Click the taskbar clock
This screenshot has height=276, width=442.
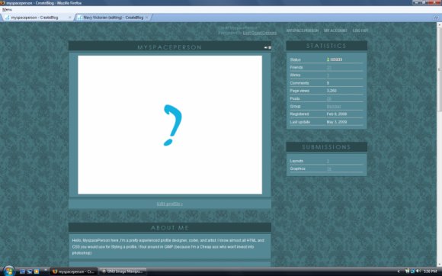point(430,271)
